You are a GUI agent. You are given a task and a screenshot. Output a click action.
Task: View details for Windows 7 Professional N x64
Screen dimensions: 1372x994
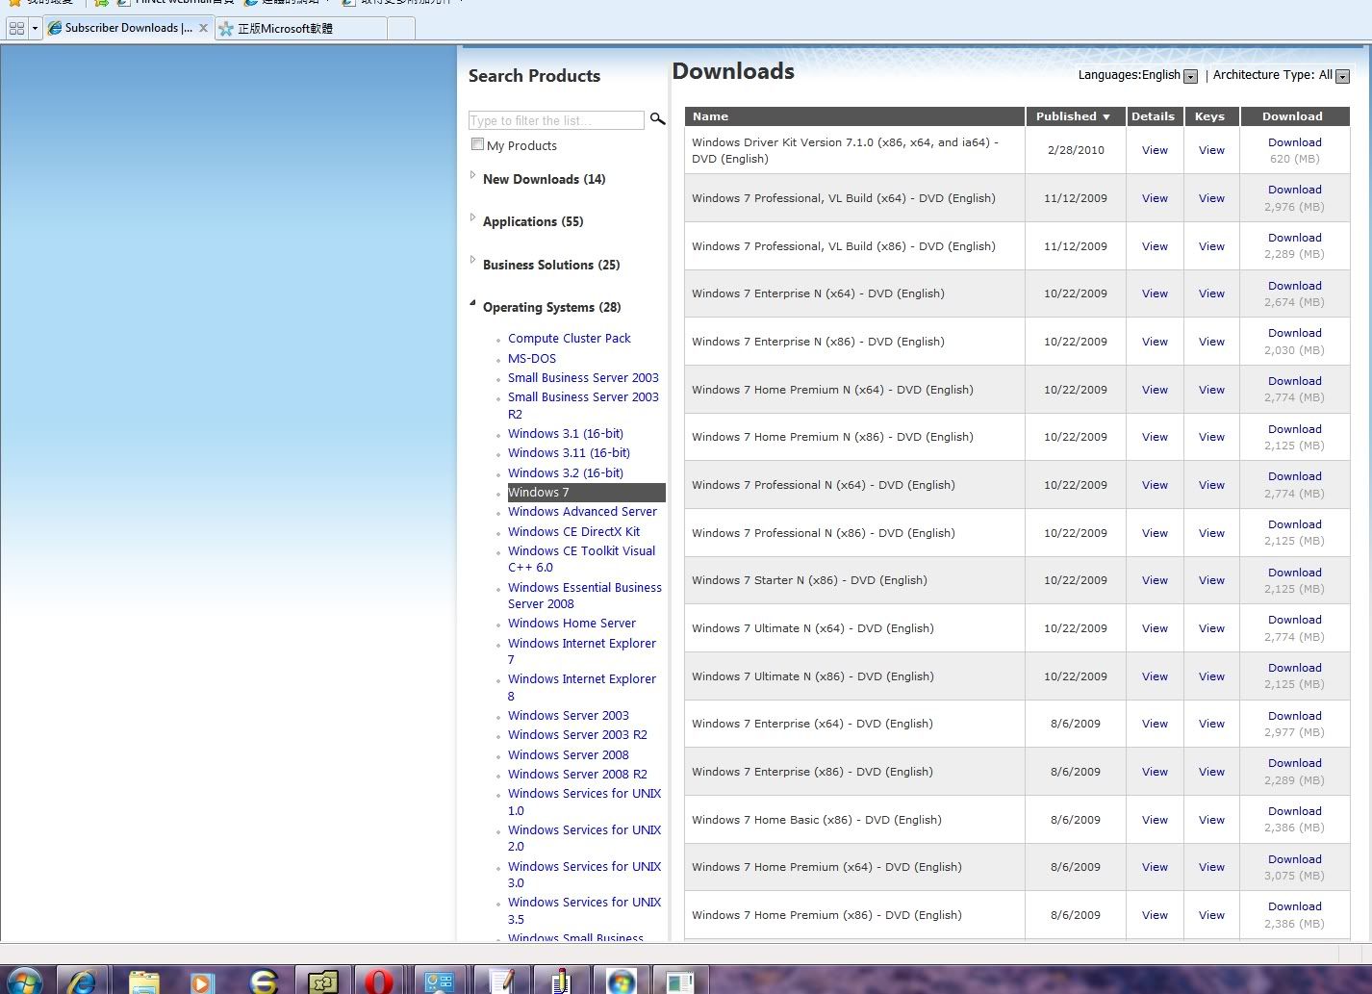coord(1155,485)
